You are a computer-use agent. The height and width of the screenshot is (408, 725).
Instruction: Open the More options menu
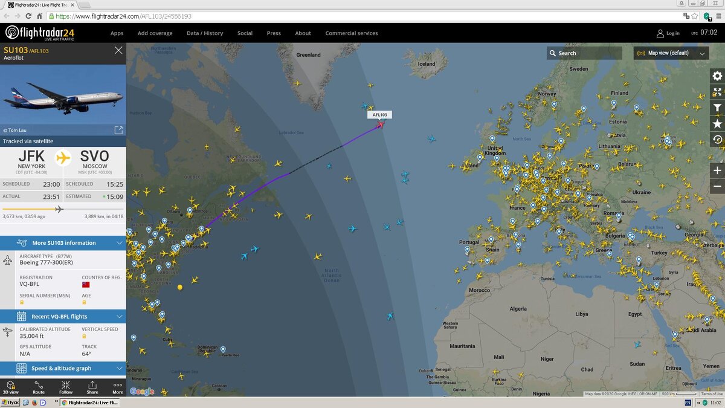coord(118,387)
